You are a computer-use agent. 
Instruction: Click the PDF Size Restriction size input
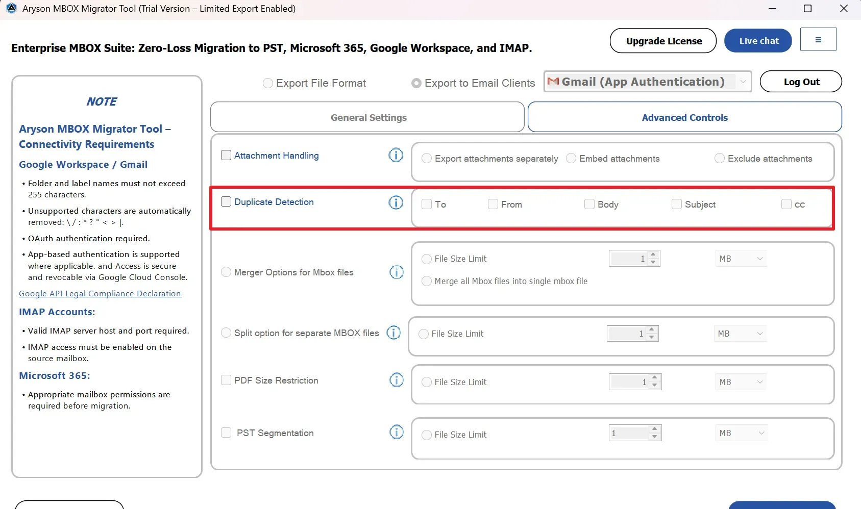coord(629,382)
